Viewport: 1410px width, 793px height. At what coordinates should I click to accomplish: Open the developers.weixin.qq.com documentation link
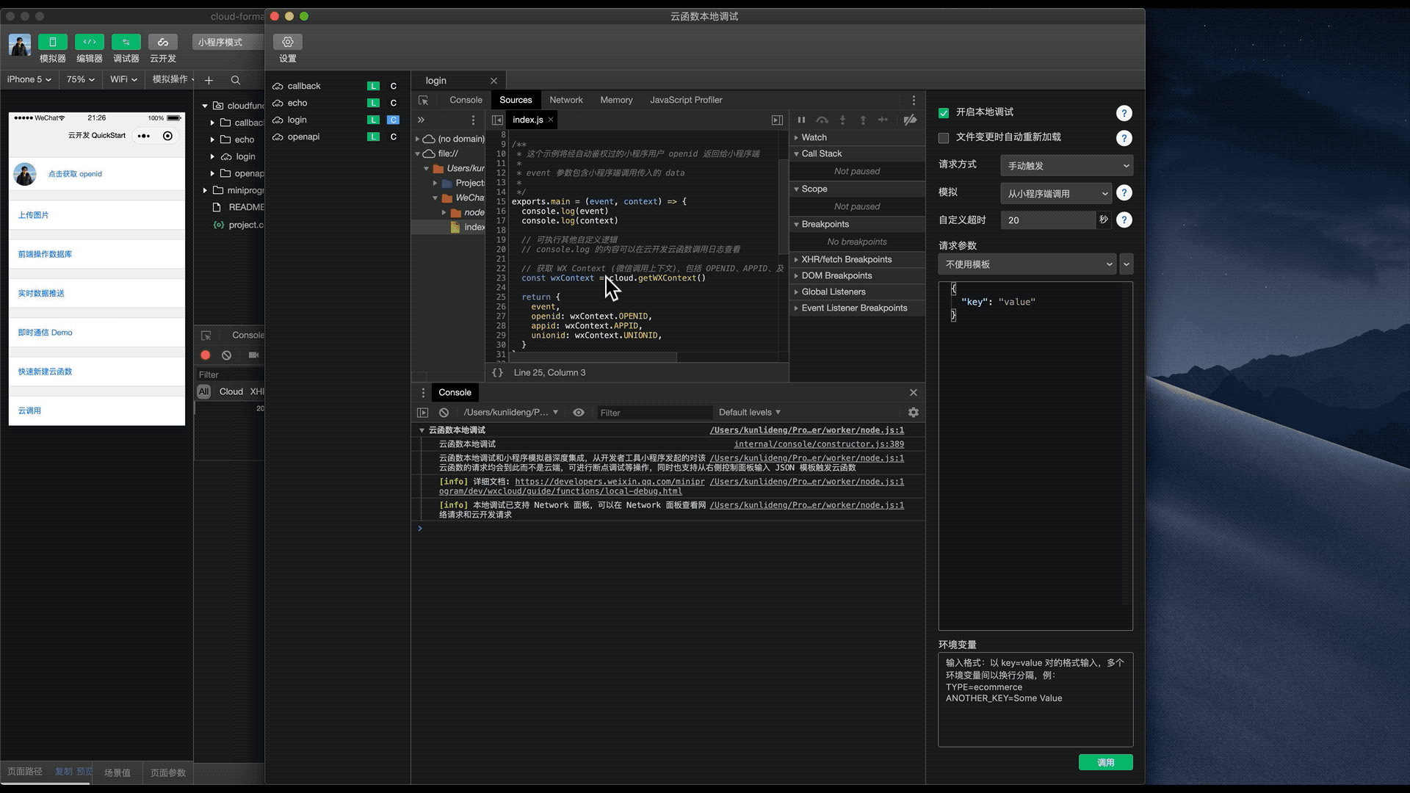point(609,482)
